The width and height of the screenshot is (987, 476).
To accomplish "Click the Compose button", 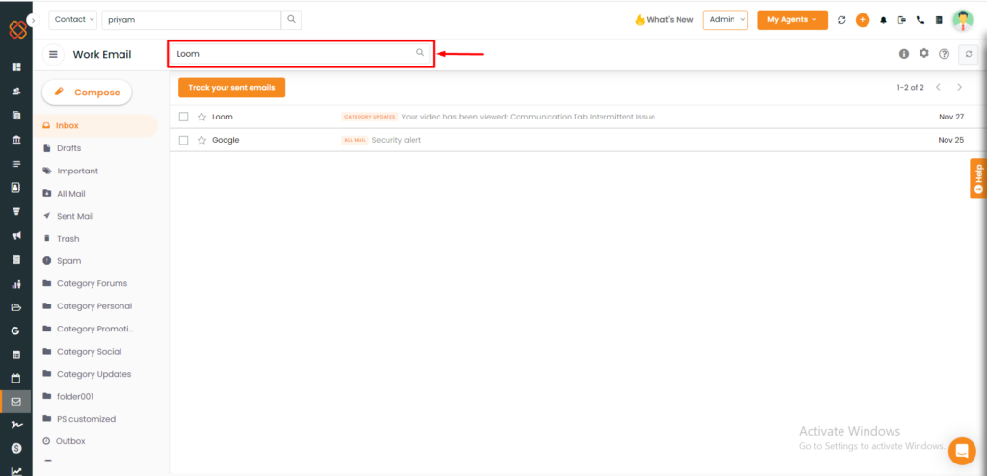I will tap(87, 92).
